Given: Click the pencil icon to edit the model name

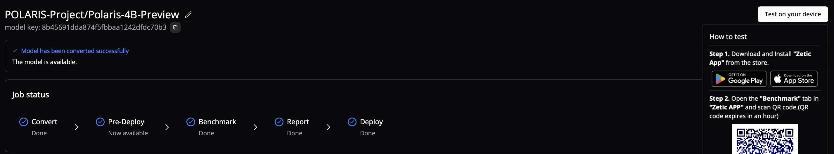Looking at the screenshot, I should [x=188, y=15].
